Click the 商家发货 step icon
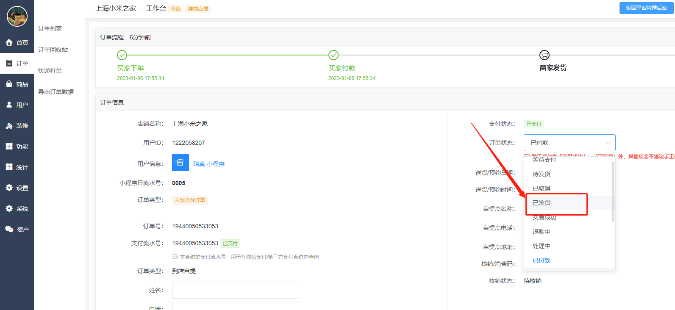Image resolution: width=675 pixels, height=310 pixels. tap(544, 55)
